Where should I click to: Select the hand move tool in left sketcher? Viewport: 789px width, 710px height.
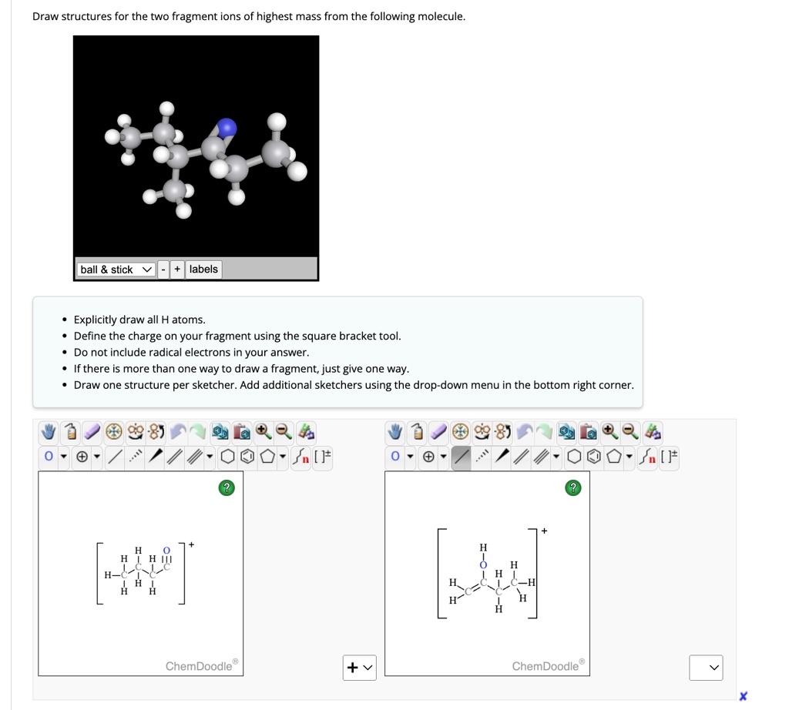pyautogui.click(x=49, y=431)
